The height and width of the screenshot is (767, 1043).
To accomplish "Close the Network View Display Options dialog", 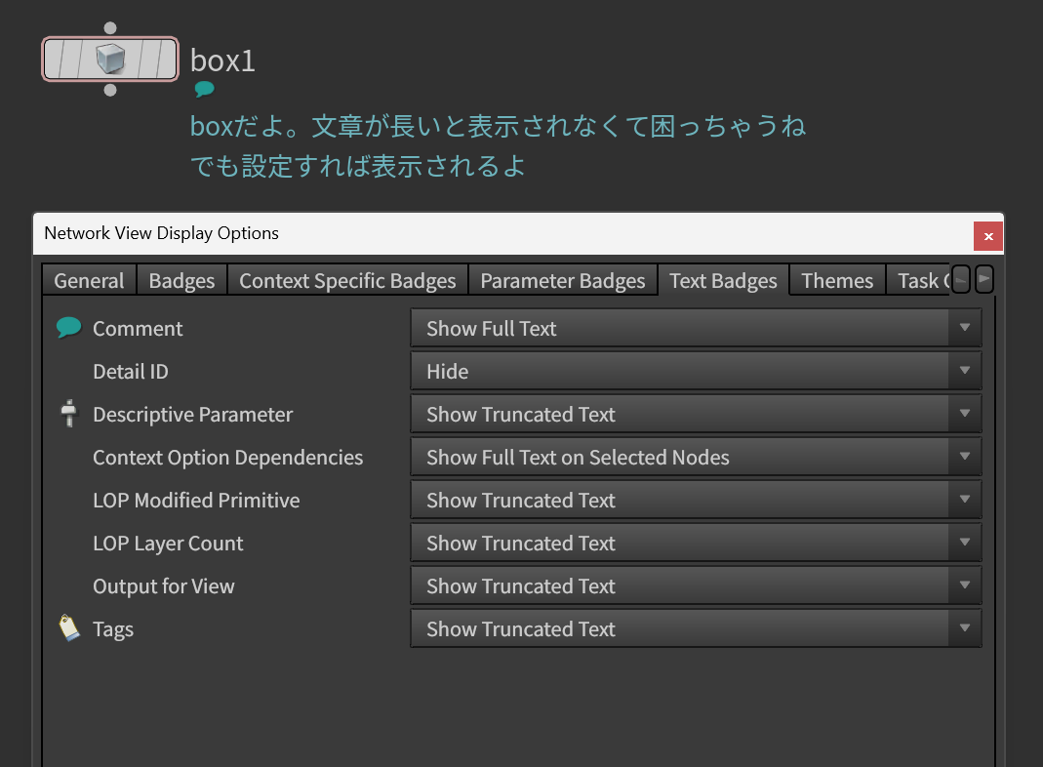I will click(988, 236).
